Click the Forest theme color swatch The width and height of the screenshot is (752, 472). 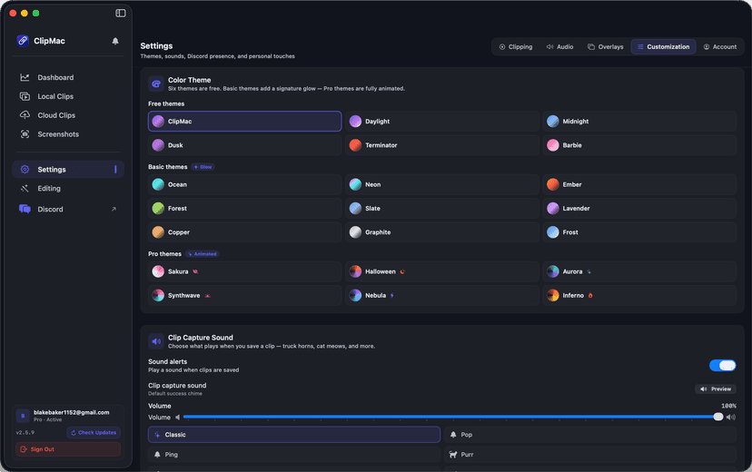(x=158, y=209)
